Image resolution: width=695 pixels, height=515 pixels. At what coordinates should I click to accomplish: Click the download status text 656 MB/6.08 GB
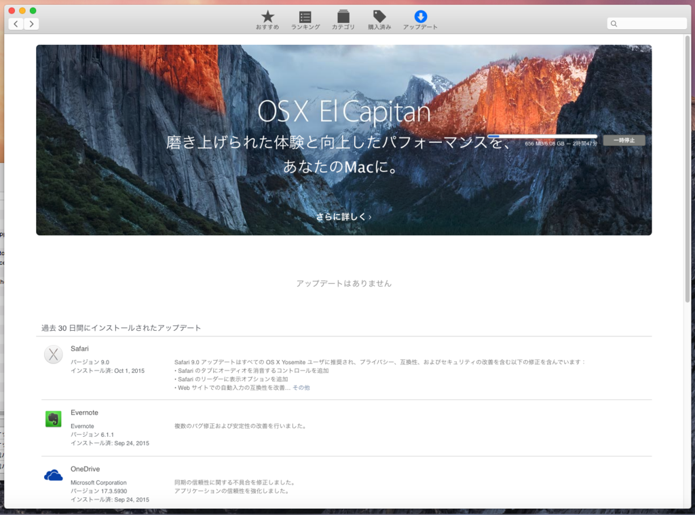pos(561,144)
